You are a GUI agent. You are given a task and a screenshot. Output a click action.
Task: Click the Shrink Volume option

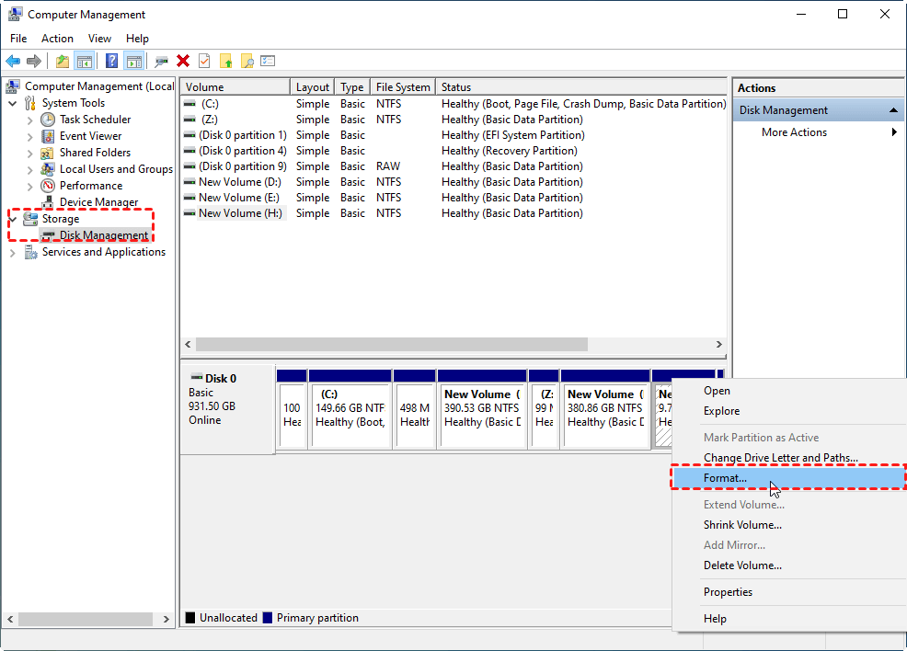click(x=742, y=524)
